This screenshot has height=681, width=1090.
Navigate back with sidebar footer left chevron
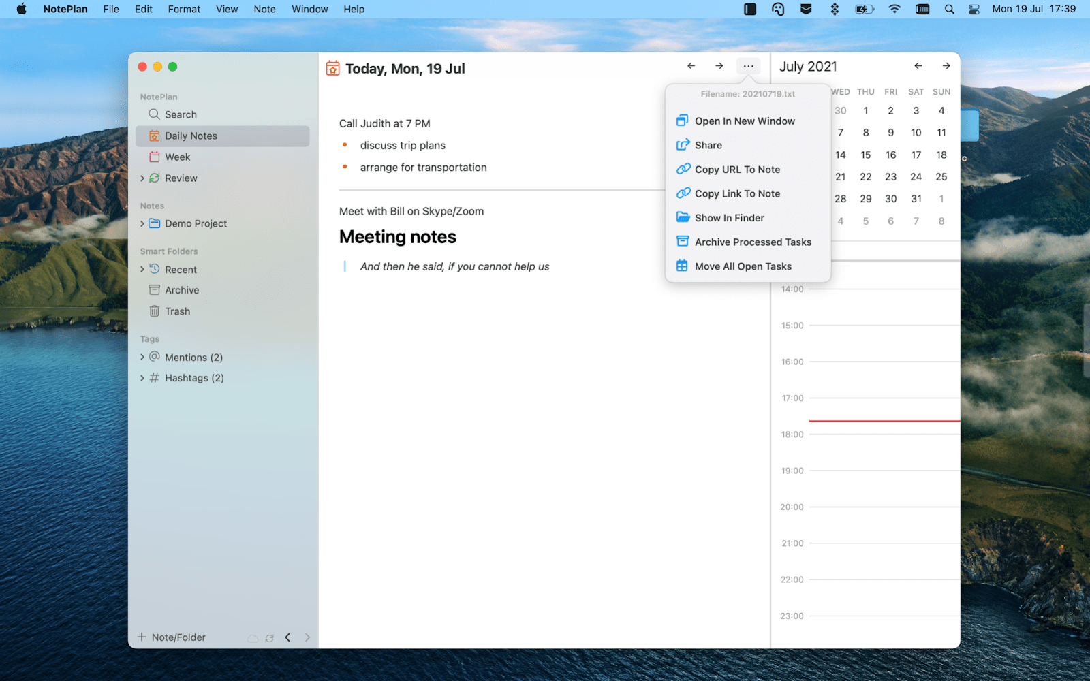tap(287, 637)
